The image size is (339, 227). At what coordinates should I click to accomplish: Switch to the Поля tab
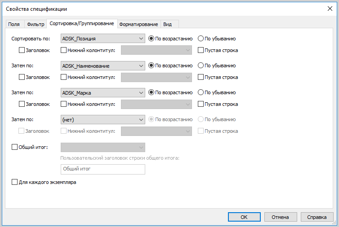tap(14, 24)
